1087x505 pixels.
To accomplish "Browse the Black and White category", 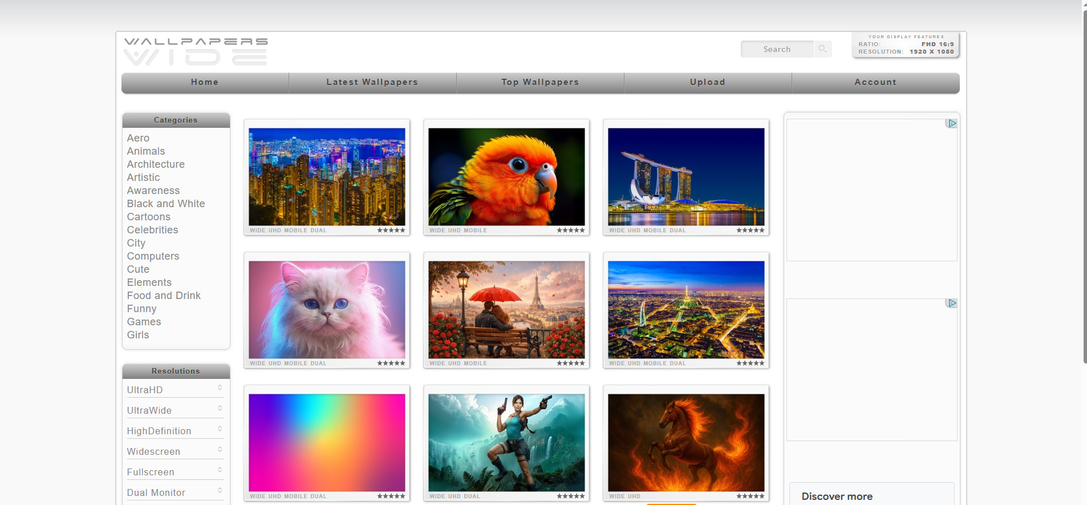I will pyautogui.click(x=166, y=204).
